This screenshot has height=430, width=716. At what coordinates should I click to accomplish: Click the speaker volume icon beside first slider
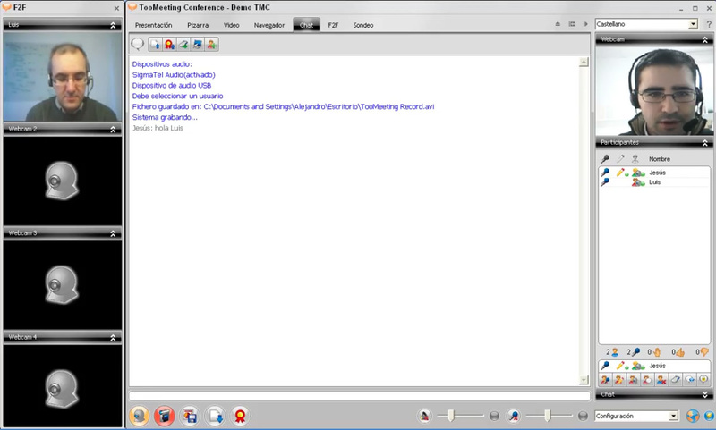coord(424,416)
